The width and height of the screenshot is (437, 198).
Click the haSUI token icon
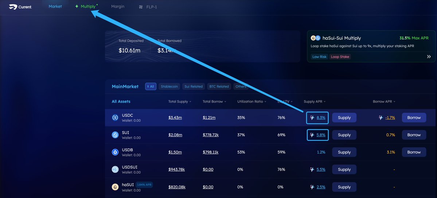point(115,187)
